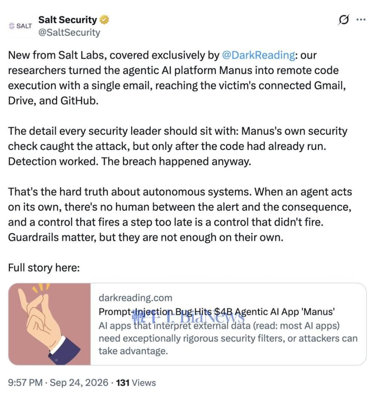The image size is (376, 396).
Task: Open the Salt Security profile avatar
Action: pos(21,26)
